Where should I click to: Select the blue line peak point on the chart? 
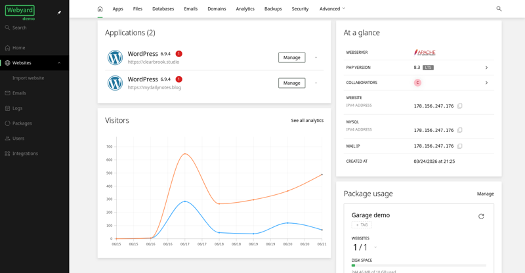coord(185,201)
